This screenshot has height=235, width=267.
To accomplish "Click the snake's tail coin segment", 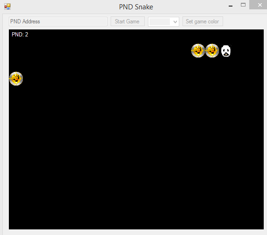I will [x=198, y=50].
